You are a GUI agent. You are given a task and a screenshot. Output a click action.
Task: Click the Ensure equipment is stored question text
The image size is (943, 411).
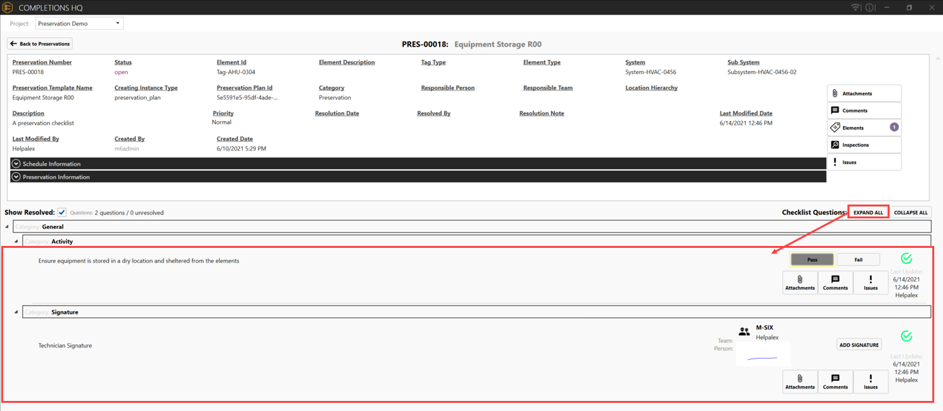pyautogui.click(x=138, y=261)
